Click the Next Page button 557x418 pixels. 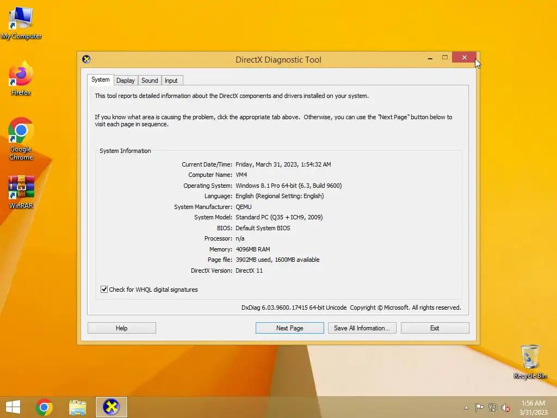click(x=289, y=328)
